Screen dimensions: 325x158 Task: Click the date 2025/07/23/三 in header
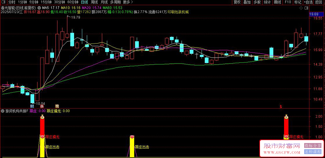[x=11, y=12]
